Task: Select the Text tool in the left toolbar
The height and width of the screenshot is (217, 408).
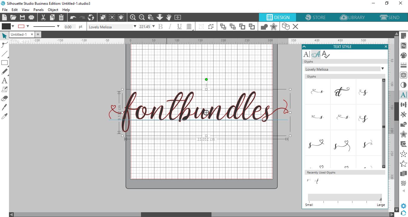Action: click(4, 80)
